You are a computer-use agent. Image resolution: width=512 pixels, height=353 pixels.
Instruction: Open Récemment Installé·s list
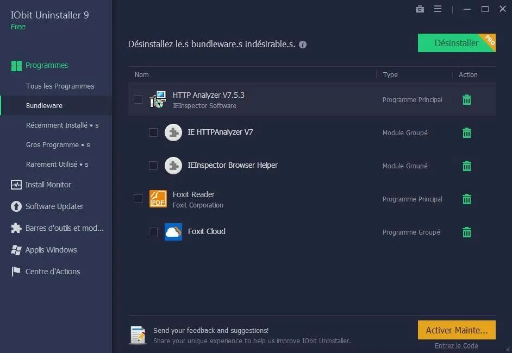click(x=63, y=125)
